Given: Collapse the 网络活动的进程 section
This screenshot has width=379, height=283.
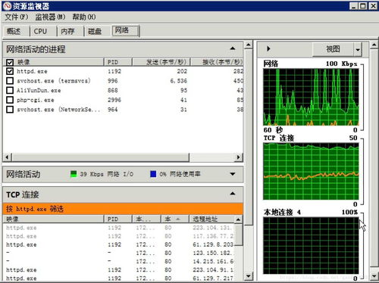Looking at the screenshot, I should (x=233, y=48).
